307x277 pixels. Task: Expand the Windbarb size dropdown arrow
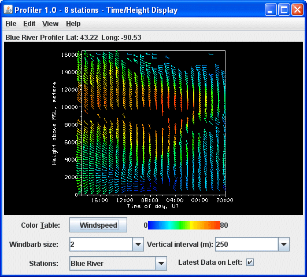(138, 244)
